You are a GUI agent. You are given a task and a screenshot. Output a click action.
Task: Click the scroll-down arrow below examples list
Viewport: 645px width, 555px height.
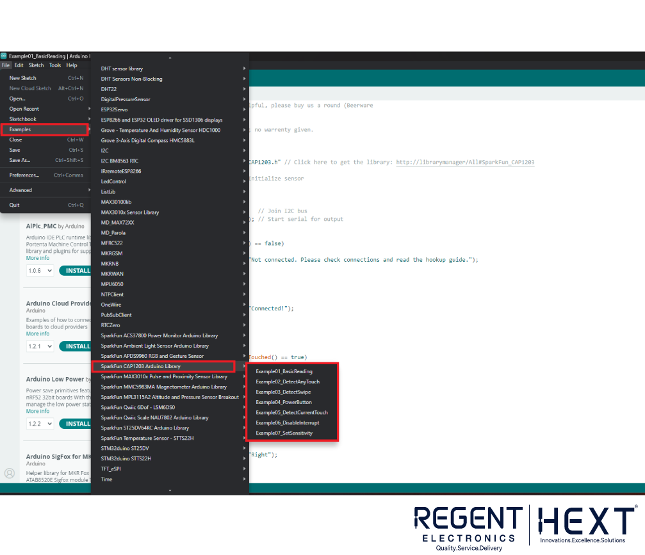(x=170, y=490)
